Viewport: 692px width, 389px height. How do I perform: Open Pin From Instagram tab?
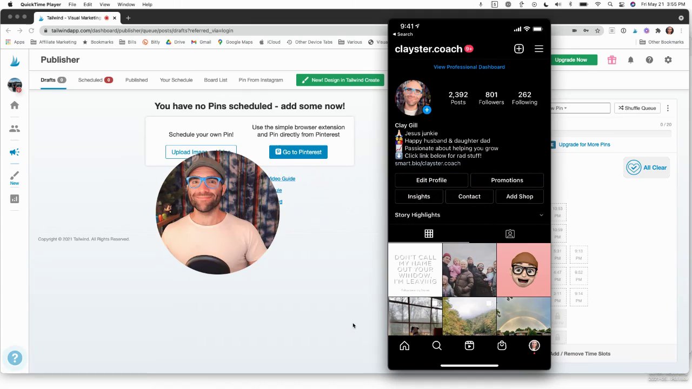point(261,80)
